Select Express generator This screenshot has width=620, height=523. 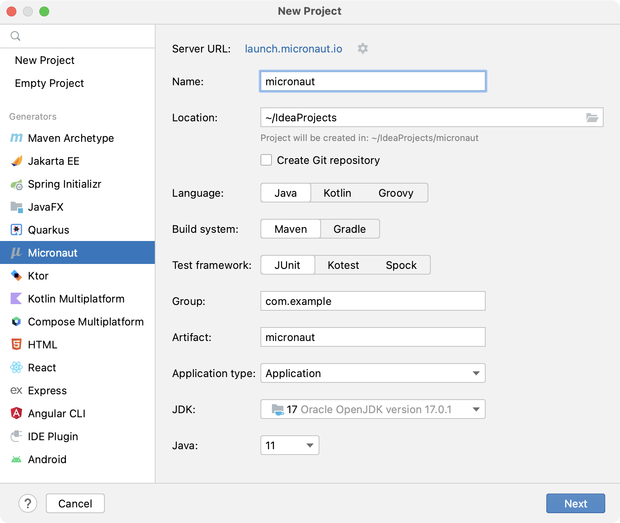[x=77, y=391]
